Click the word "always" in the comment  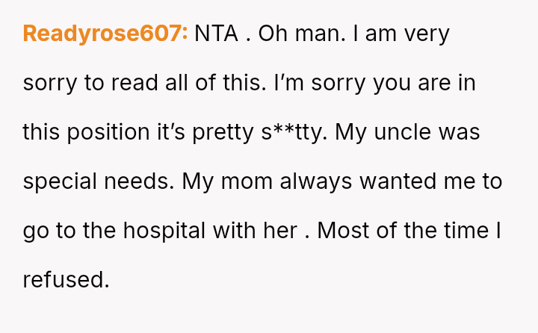[x=316, y=181]
